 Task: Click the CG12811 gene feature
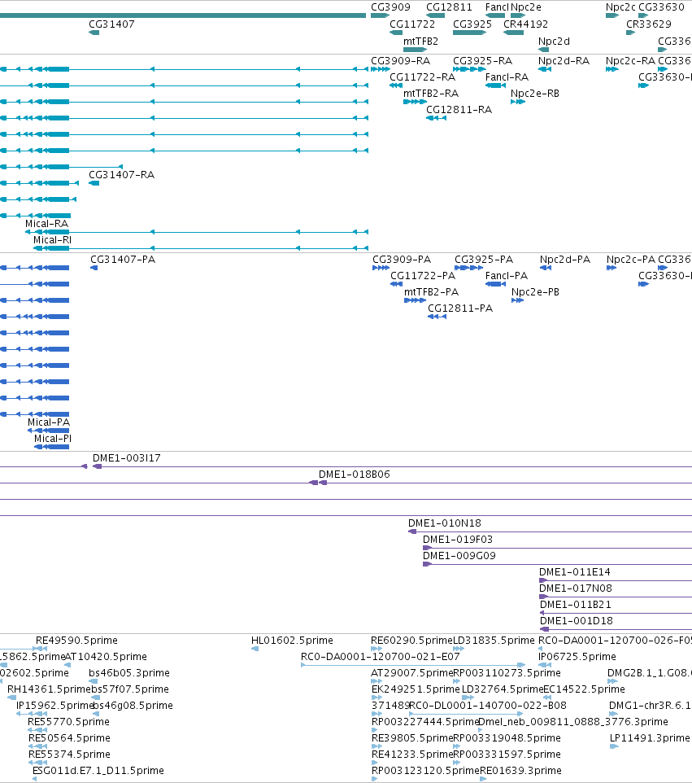click(x=436, y=16)
